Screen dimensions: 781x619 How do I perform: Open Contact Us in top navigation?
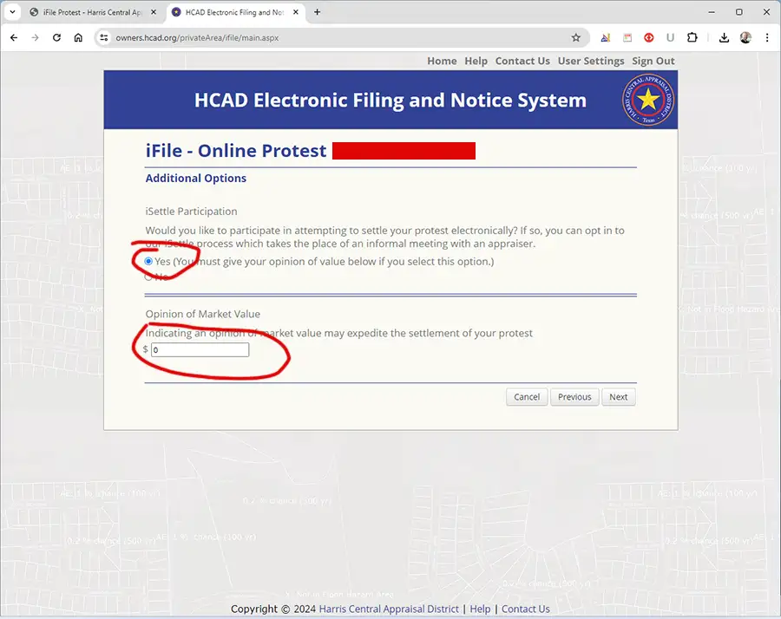tap(522, 61)
